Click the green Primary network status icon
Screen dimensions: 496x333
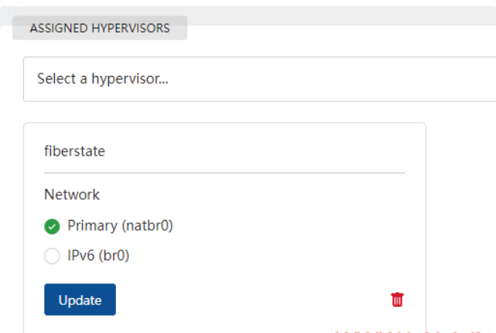tap(52, 226)
